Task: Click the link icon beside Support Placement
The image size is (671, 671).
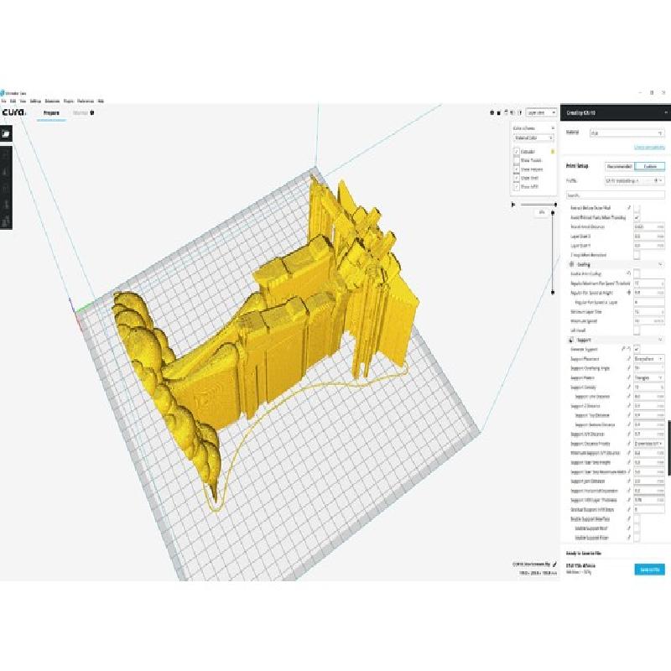Action: pos(629,359)
